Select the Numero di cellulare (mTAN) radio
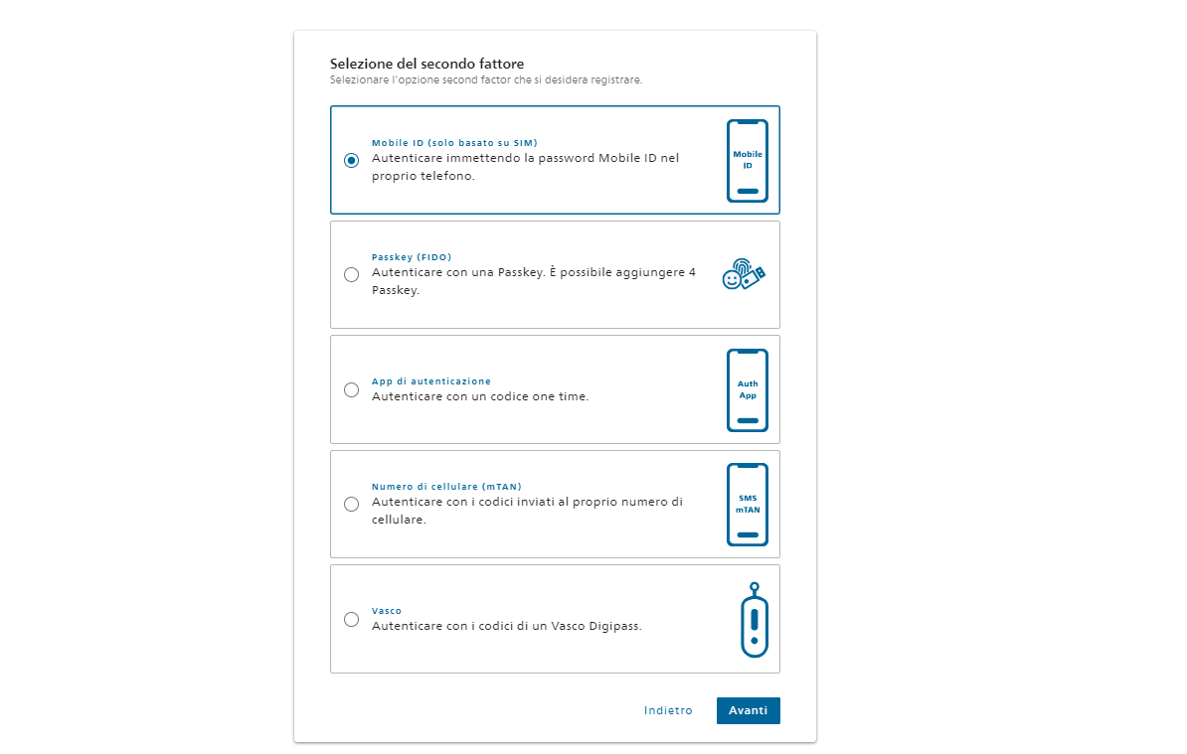1187x754 pixels. coord(351,505)
